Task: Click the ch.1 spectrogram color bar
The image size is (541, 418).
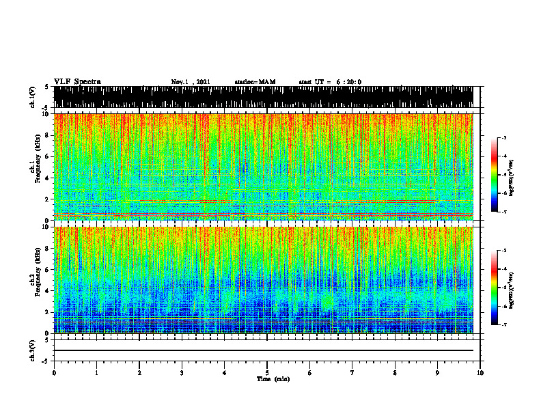Action: point(494,175)
